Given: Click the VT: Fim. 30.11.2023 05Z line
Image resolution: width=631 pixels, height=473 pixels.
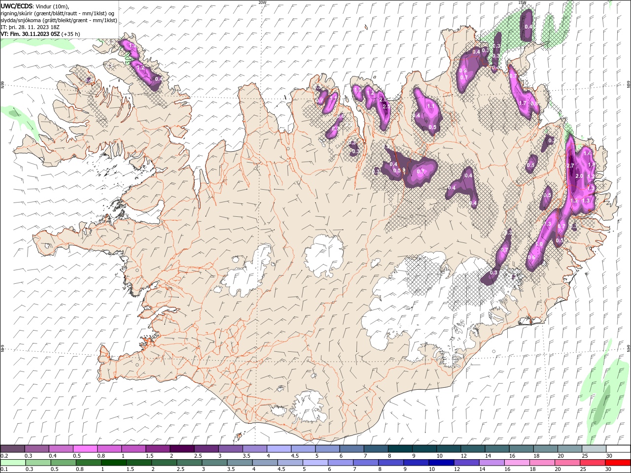Looking at the screenshot, I should click(x=40, y=34).
